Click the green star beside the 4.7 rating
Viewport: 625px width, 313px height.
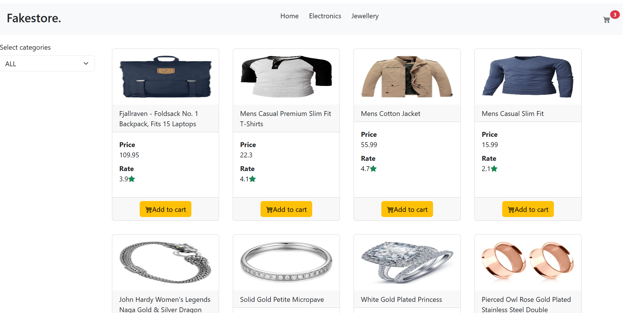pyautogui.click(x=373, y=169)
